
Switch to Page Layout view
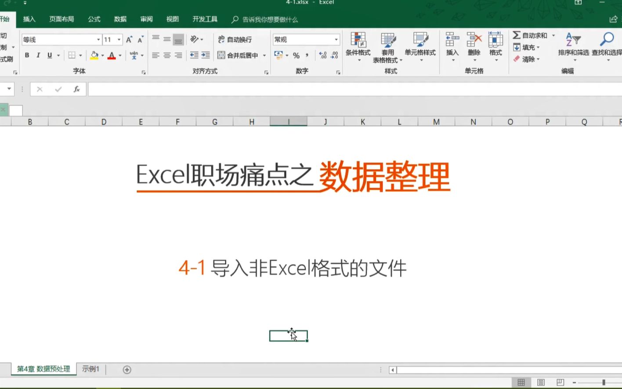coord(541,382)
